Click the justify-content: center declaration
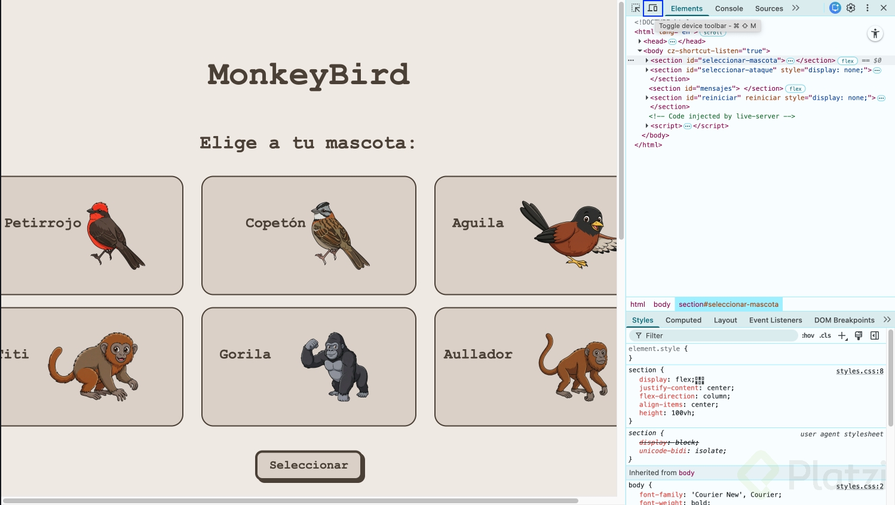 point(686,388)
